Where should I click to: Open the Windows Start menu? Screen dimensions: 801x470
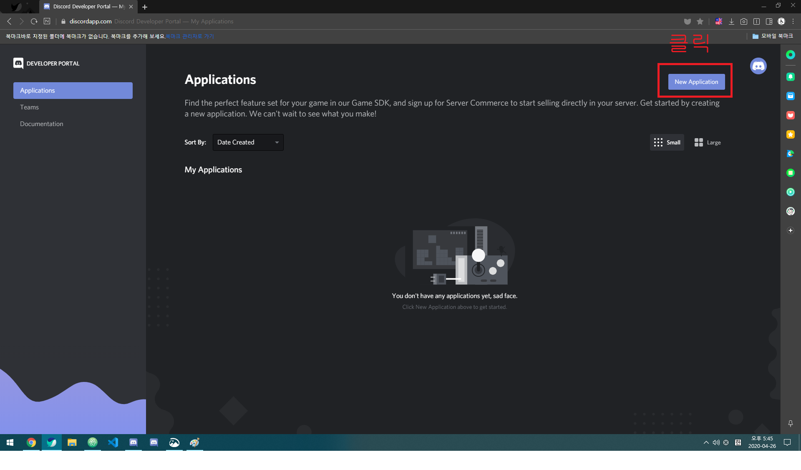point(10,442)
